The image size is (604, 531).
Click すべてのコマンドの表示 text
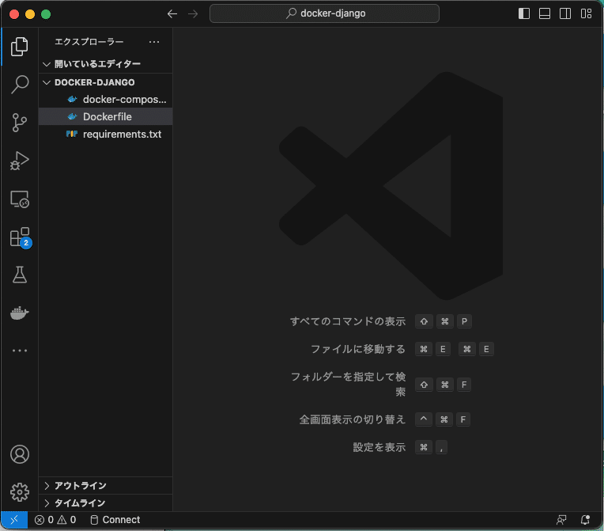347,321
